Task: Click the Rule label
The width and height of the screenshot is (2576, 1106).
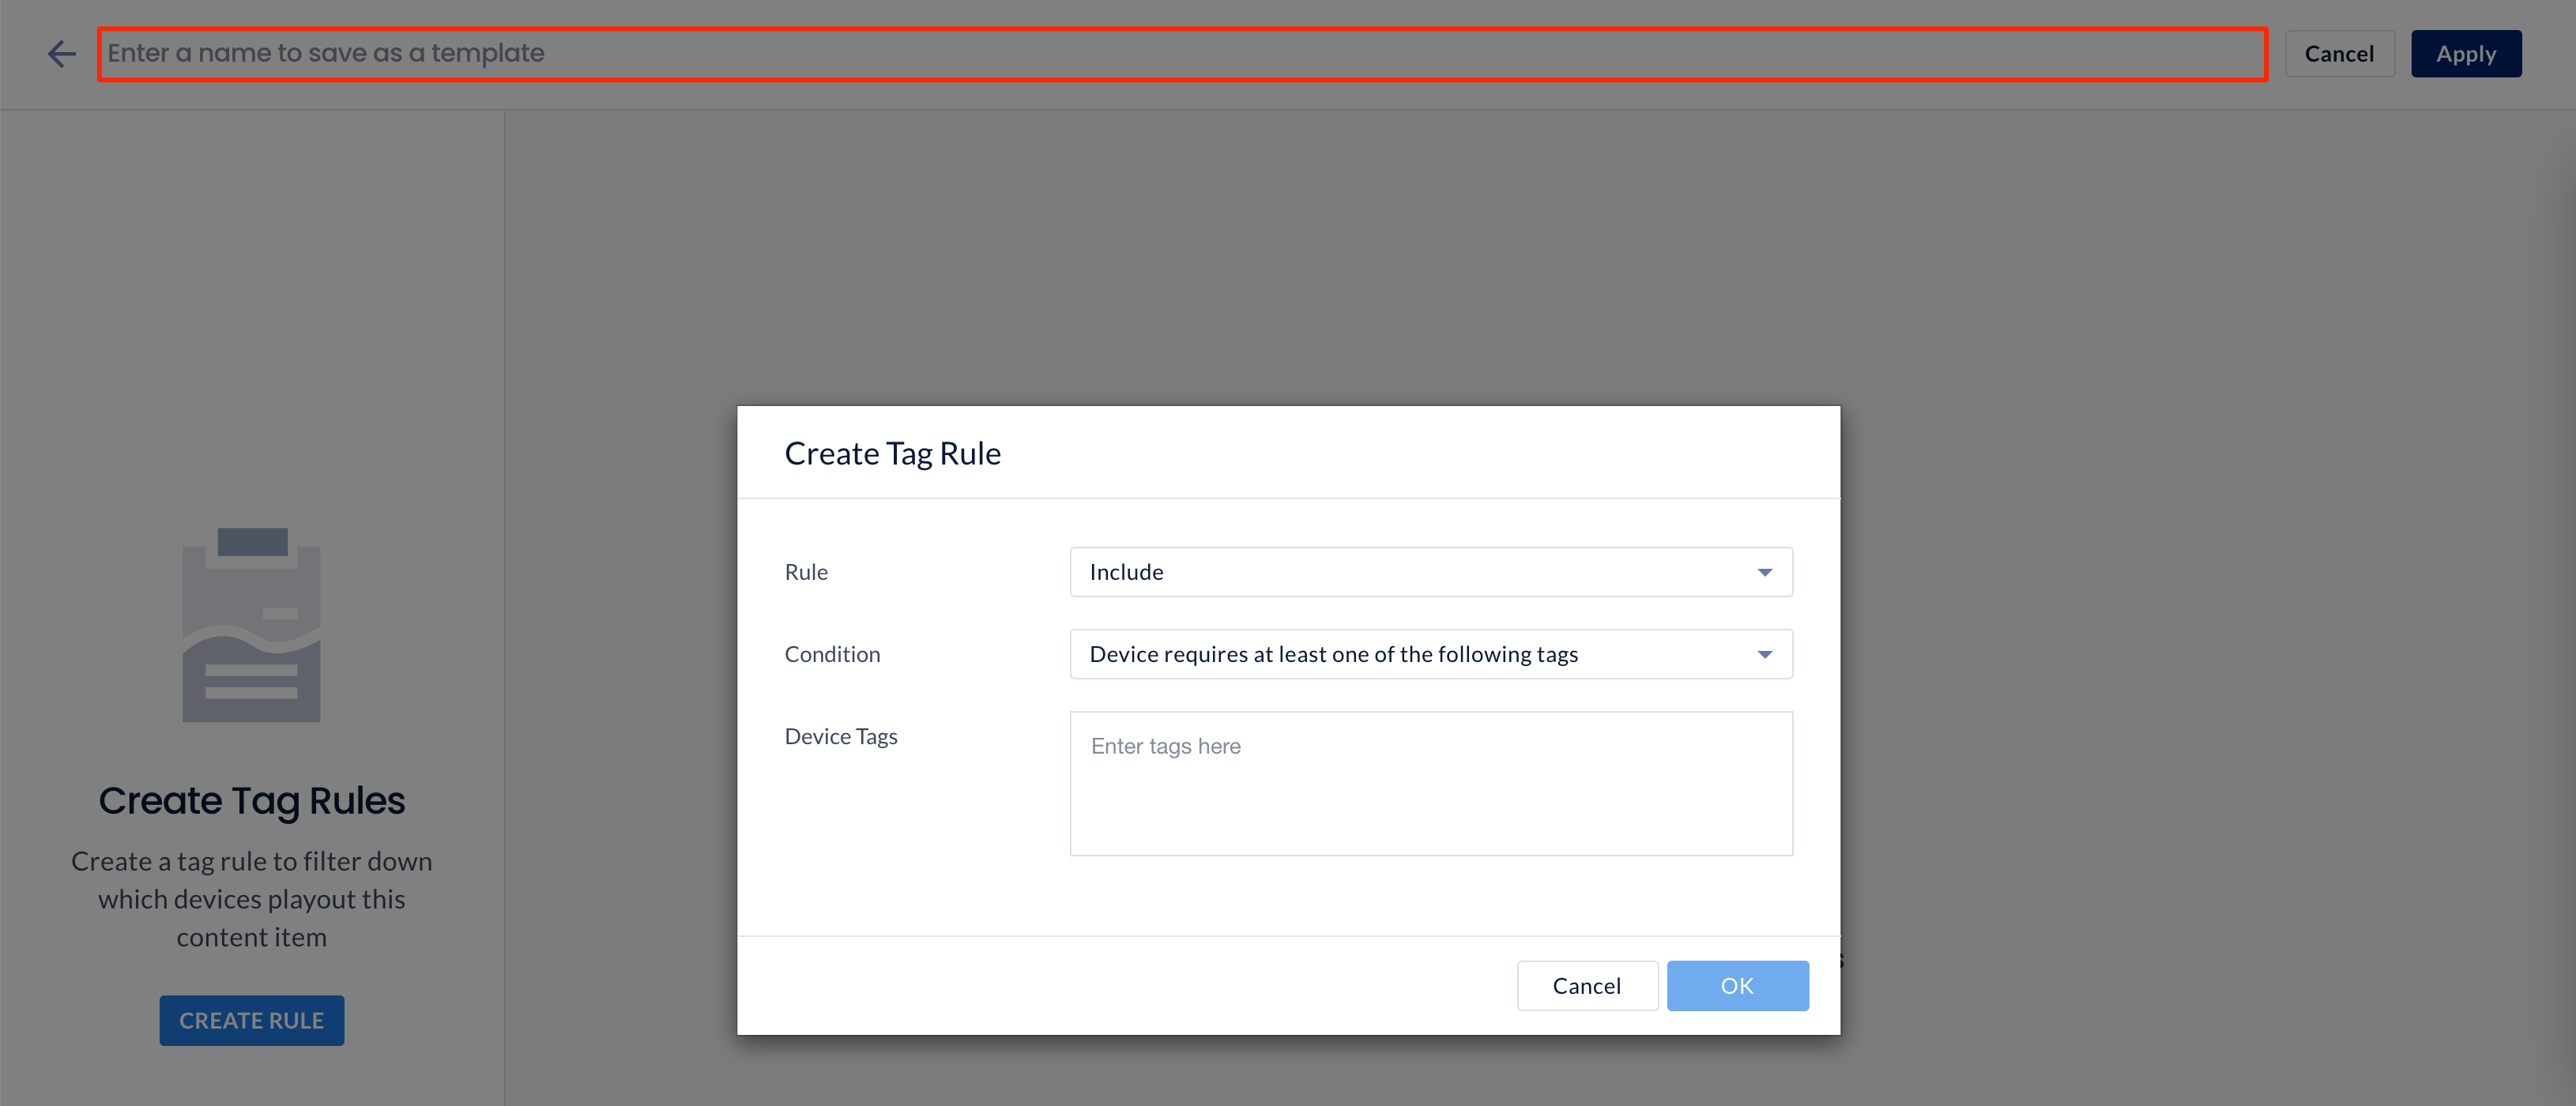Action: (x=806, y=572)
